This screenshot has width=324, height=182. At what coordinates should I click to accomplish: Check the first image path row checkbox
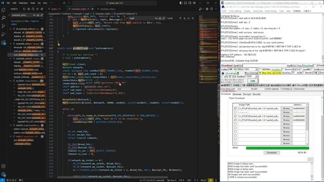[x=235, y=108]
